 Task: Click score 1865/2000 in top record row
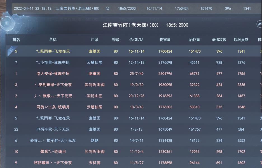point(127,8)
